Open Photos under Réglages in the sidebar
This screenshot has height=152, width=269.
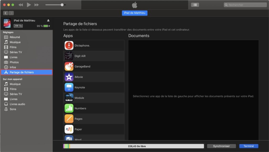(x=14, y=62)
